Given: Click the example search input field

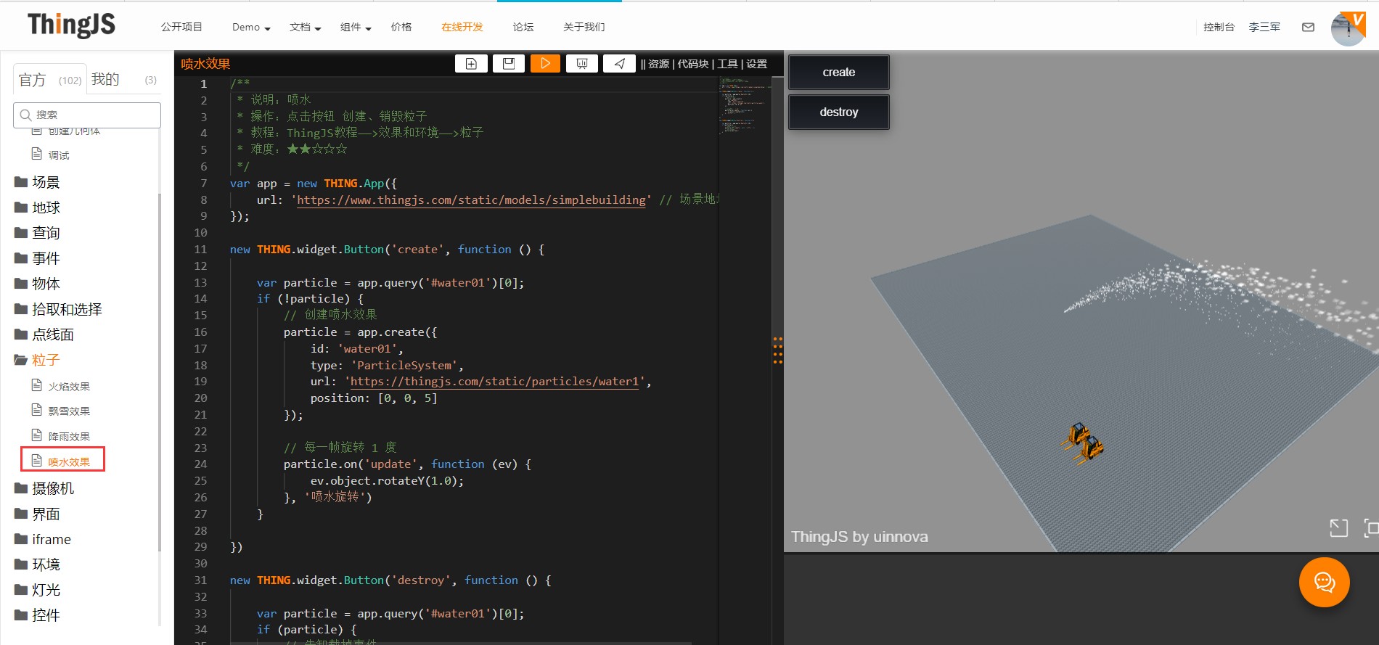Looking at the screenshot, I should click(87, 115).
